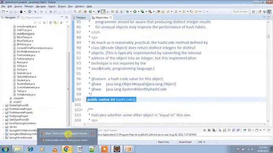The image size is (273, 153).
Task: Click the editor vertical scrollbar thumb
Action: [x=268, y=37]
